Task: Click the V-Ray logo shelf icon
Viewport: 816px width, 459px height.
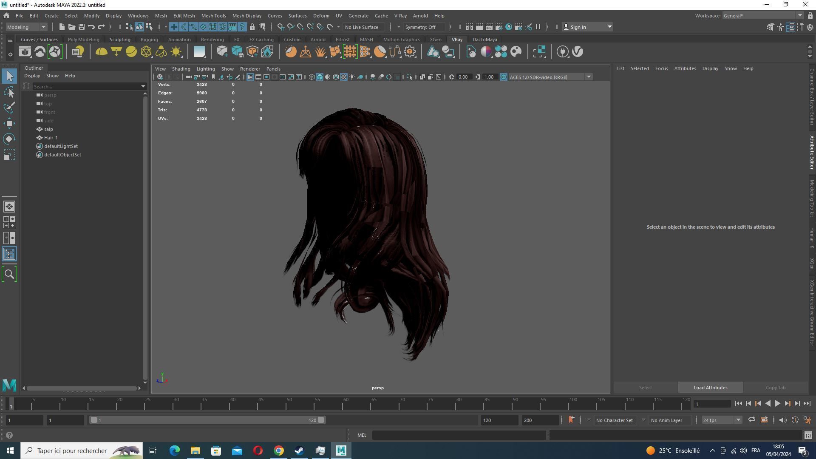Action: click(x=578, y=52)
